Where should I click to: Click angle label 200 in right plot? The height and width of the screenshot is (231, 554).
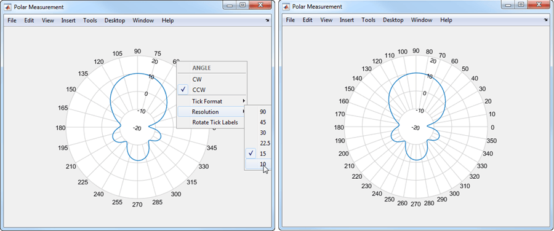pos(343,154)
